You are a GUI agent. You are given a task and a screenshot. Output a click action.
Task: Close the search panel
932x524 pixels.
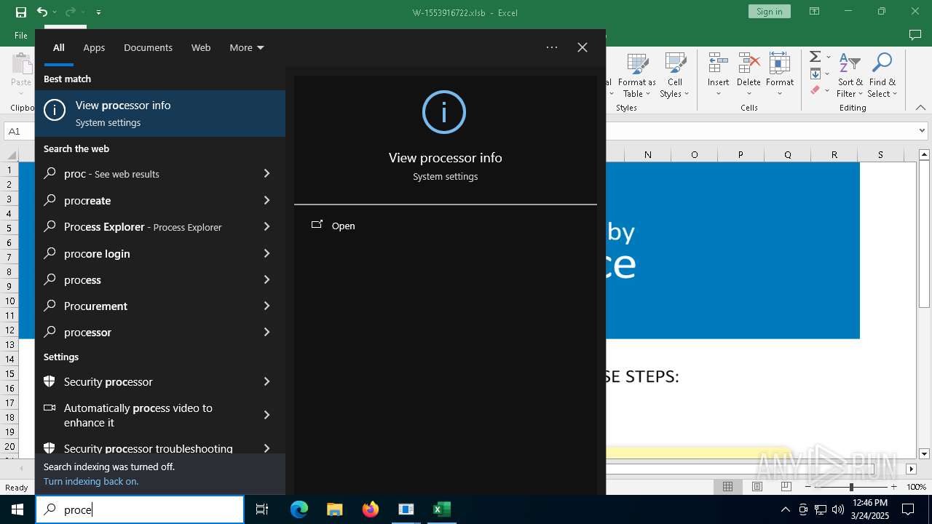(x=582, y=47)
